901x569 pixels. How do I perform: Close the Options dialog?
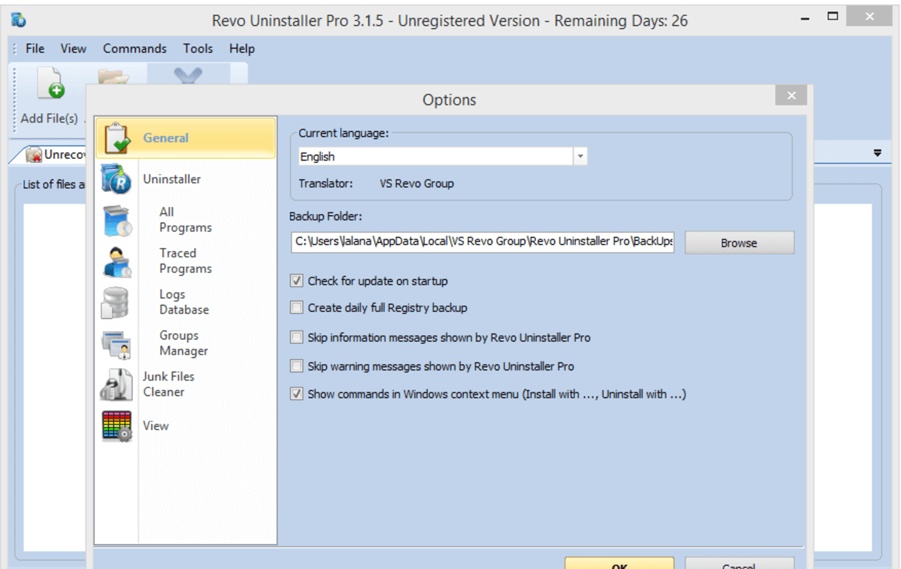coord(791,95)
